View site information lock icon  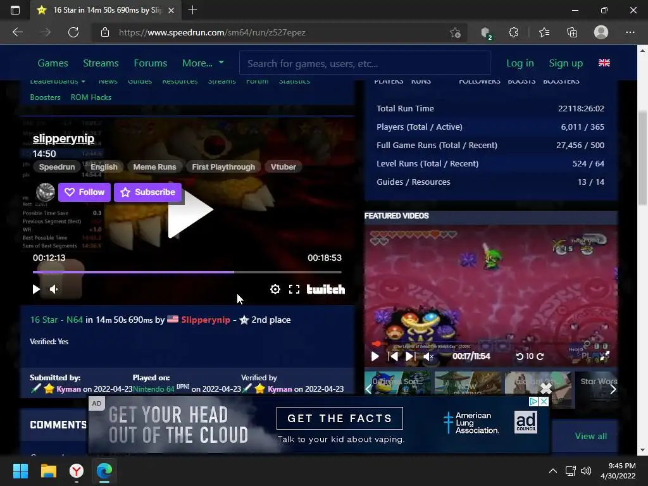click(105, 33)
